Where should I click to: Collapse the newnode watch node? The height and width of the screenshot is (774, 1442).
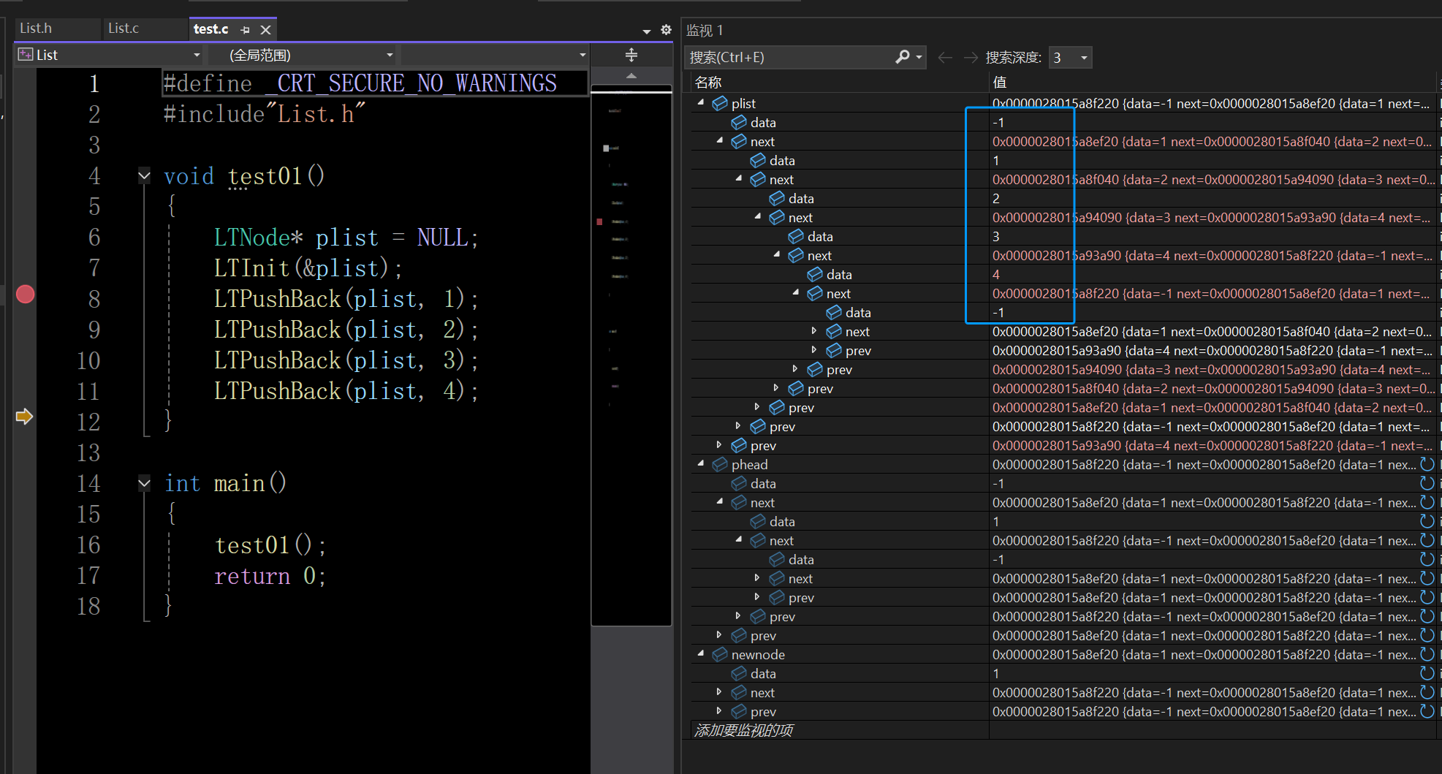(x=701, y=654)
